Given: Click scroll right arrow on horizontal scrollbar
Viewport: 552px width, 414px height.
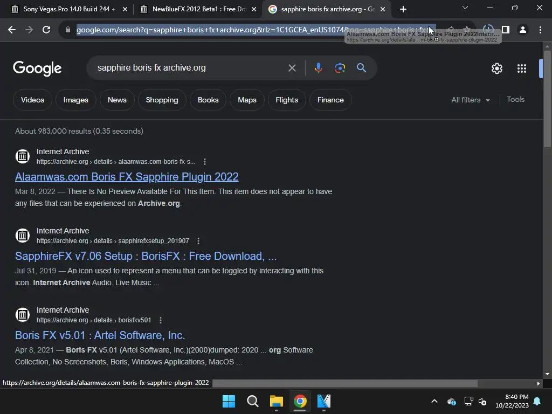Looking at the screenshot, I should point(539,383).
